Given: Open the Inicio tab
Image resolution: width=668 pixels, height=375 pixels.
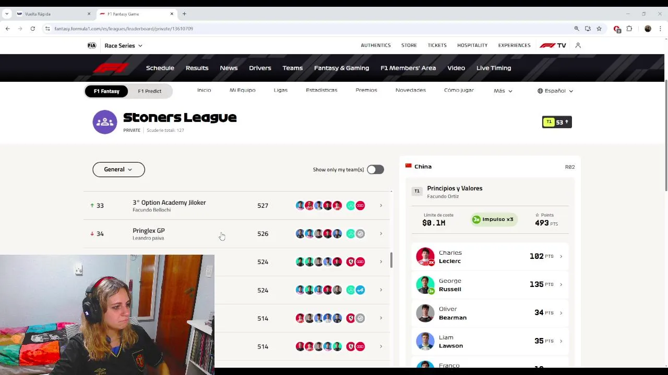Looking at the screenshot, I should tap(204, 90).
